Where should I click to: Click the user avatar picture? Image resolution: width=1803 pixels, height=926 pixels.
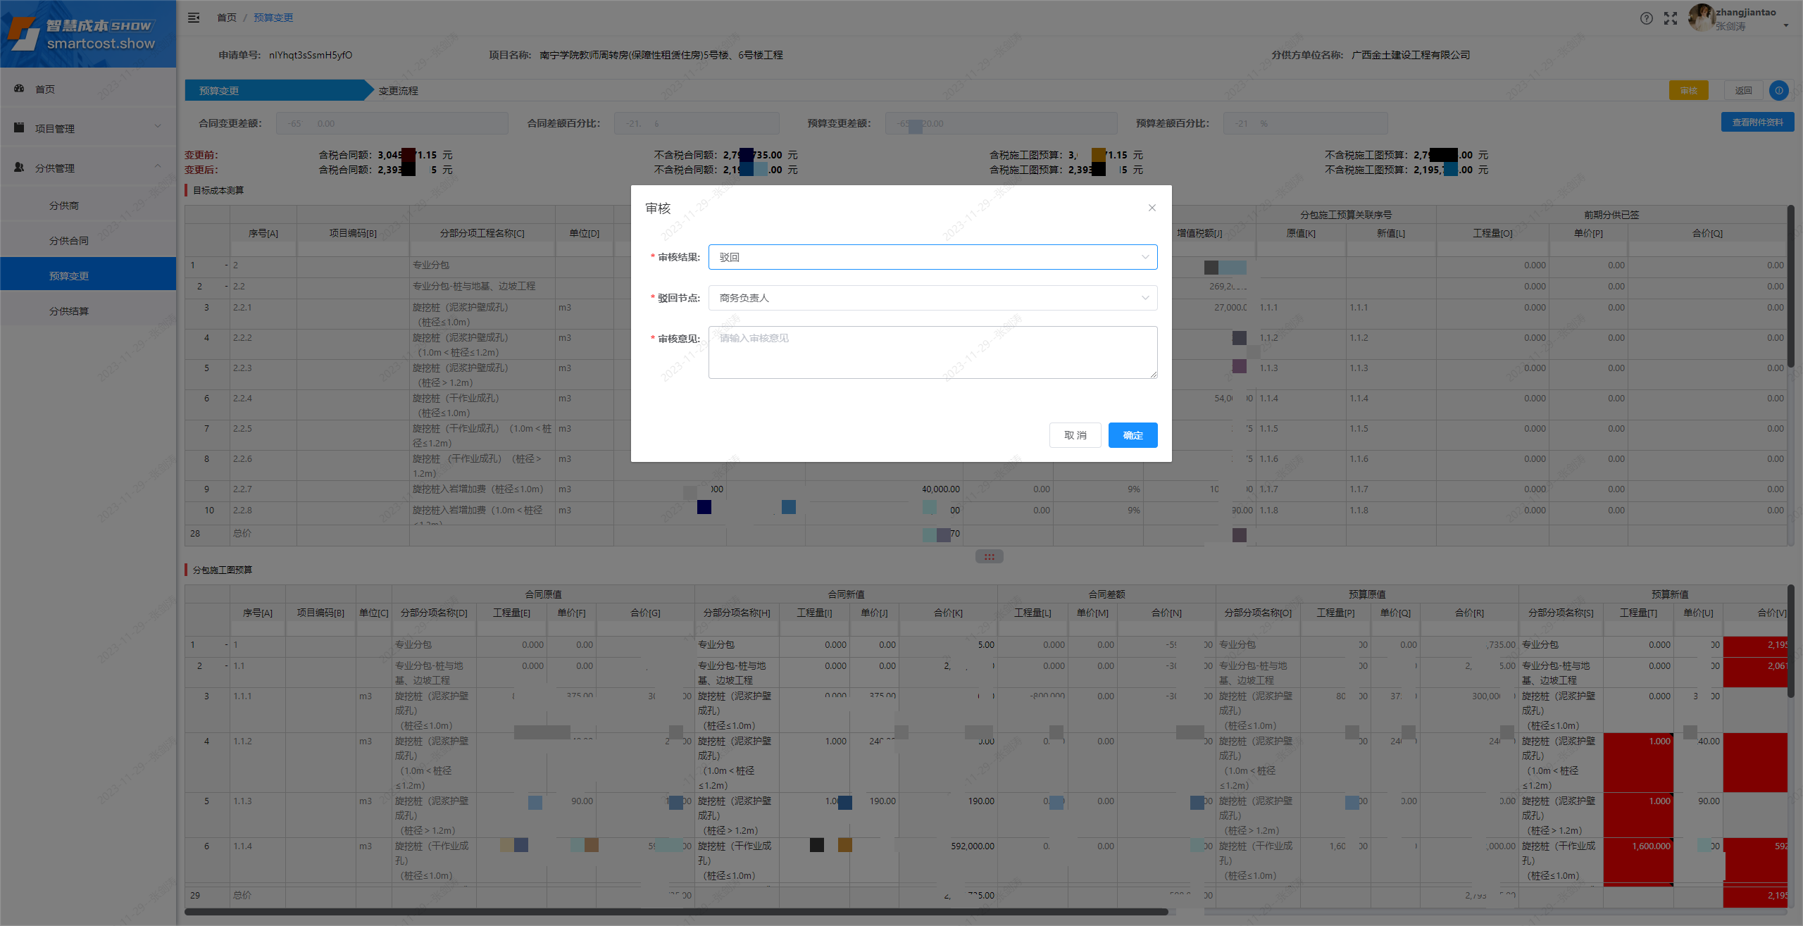[1701, 18]
